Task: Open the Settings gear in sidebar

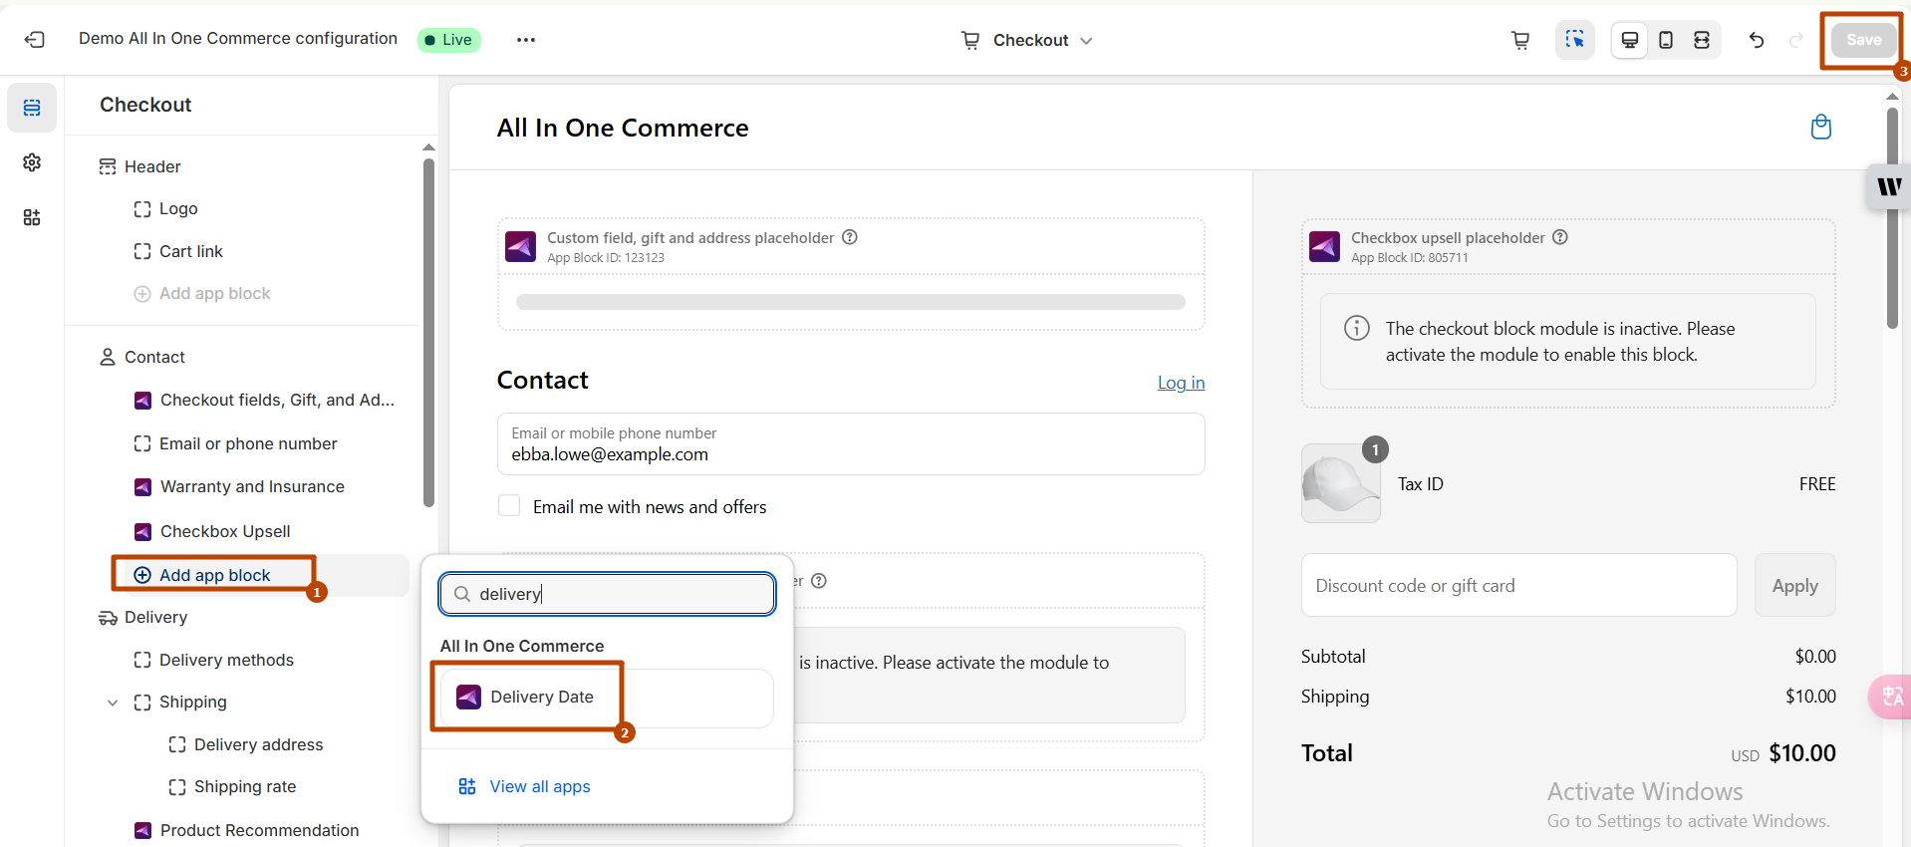Action: coord(32,162)
